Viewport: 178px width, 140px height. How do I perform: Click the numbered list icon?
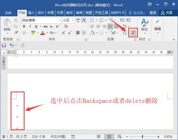click(101, 20)
